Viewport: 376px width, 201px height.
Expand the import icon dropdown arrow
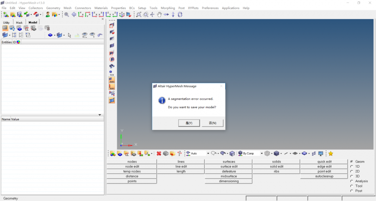31,15
